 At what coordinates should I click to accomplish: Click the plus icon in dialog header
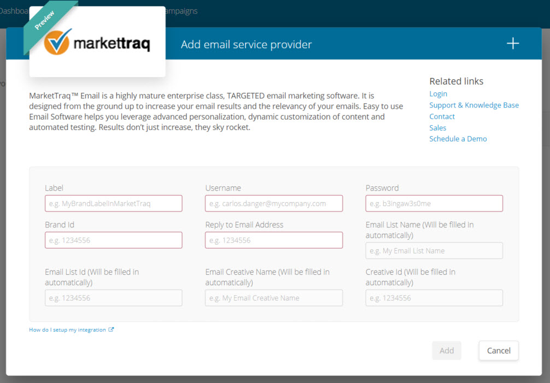click(x=512, y=44)
